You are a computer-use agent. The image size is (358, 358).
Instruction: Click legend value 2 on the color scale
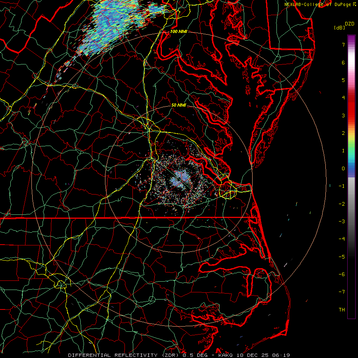[343, 133]
